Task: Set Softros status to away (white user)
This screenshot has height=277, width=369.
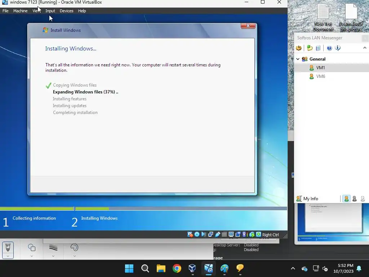Action: tap(363, 199)
